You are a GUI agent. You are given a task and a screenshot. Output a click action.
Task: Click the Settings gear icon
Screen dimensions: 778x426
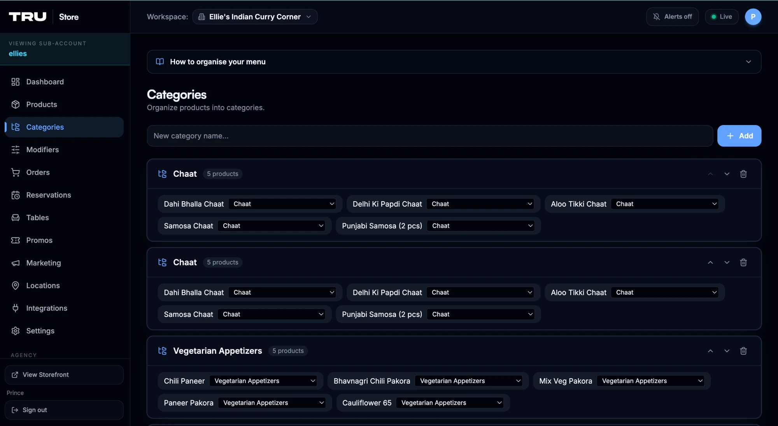[x=16, y=331]
